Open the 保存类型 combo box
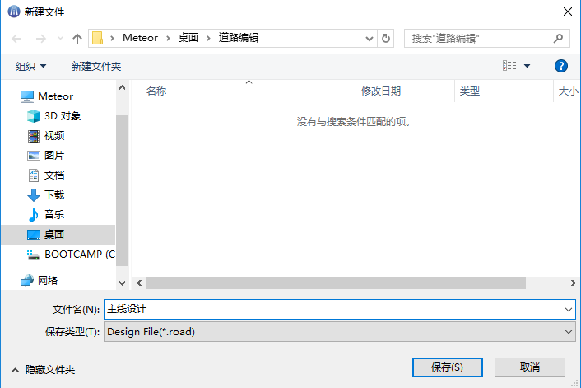 340,332
